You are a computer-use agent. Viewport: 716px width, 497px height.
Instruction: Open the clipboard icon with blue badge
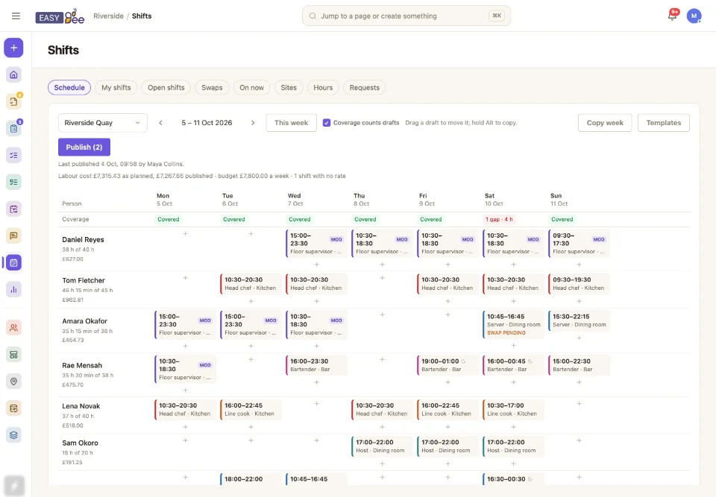(x=13, y=128)
